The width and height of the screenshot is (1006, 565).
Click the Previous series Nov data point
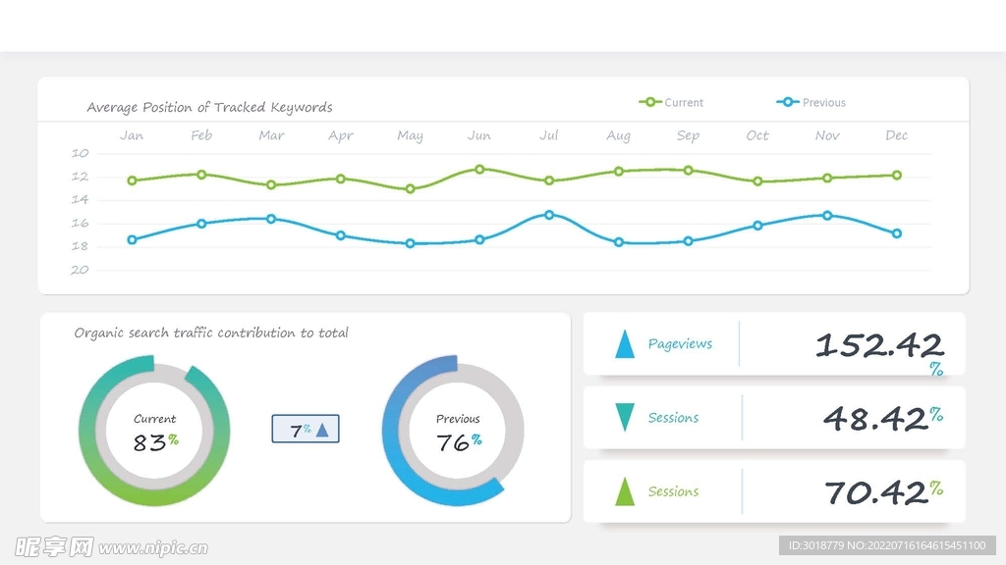827,216
